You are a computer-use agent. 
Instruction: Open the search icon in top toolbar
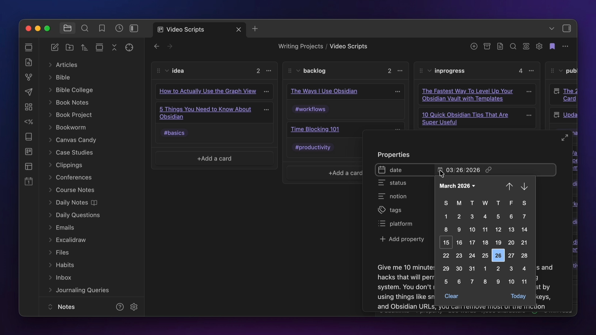(85, 29)
